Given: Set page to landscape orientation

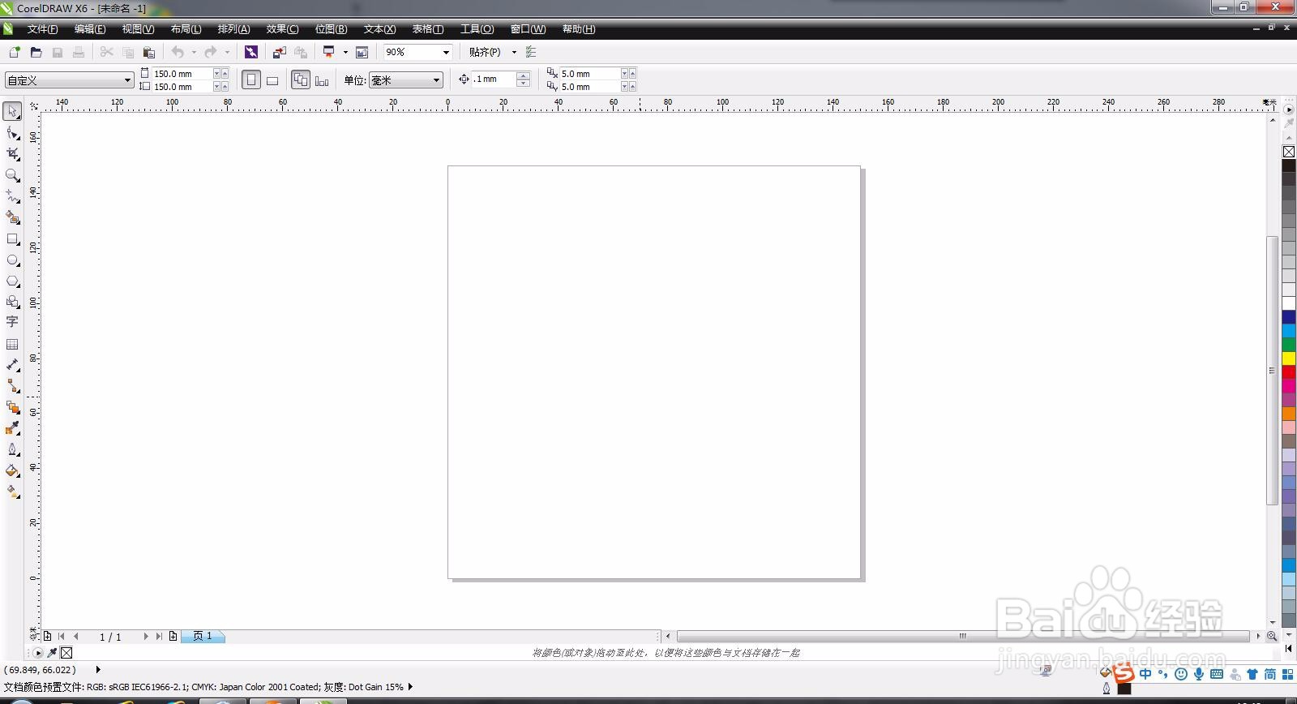Looking at the screenshot, I should 272,80.
